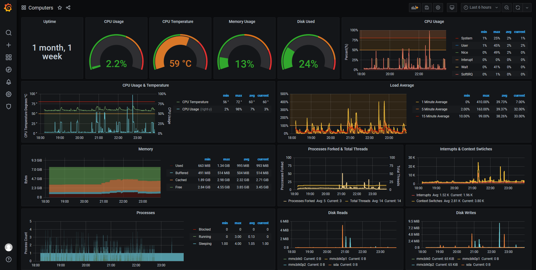This screenshot has width=536, height=270.
Task: Toggle the Running processes series
Action: 205,237
